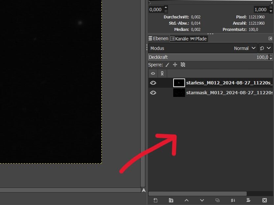Open the layers dock tab menu
This screenshot has height=205, width=274.
270,38
